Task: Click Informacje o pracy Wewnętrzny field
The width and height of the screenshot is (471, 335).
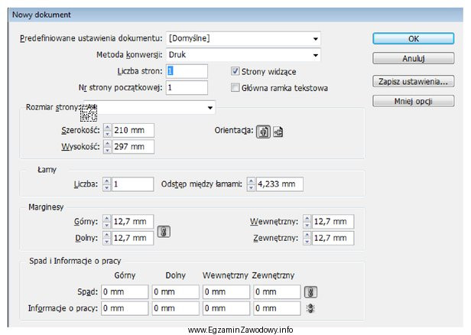Action: (x=226, y=308)
